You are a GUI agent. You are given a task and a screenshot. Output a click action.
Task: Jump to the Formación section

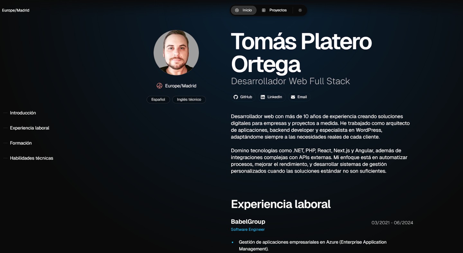(21, 143)
